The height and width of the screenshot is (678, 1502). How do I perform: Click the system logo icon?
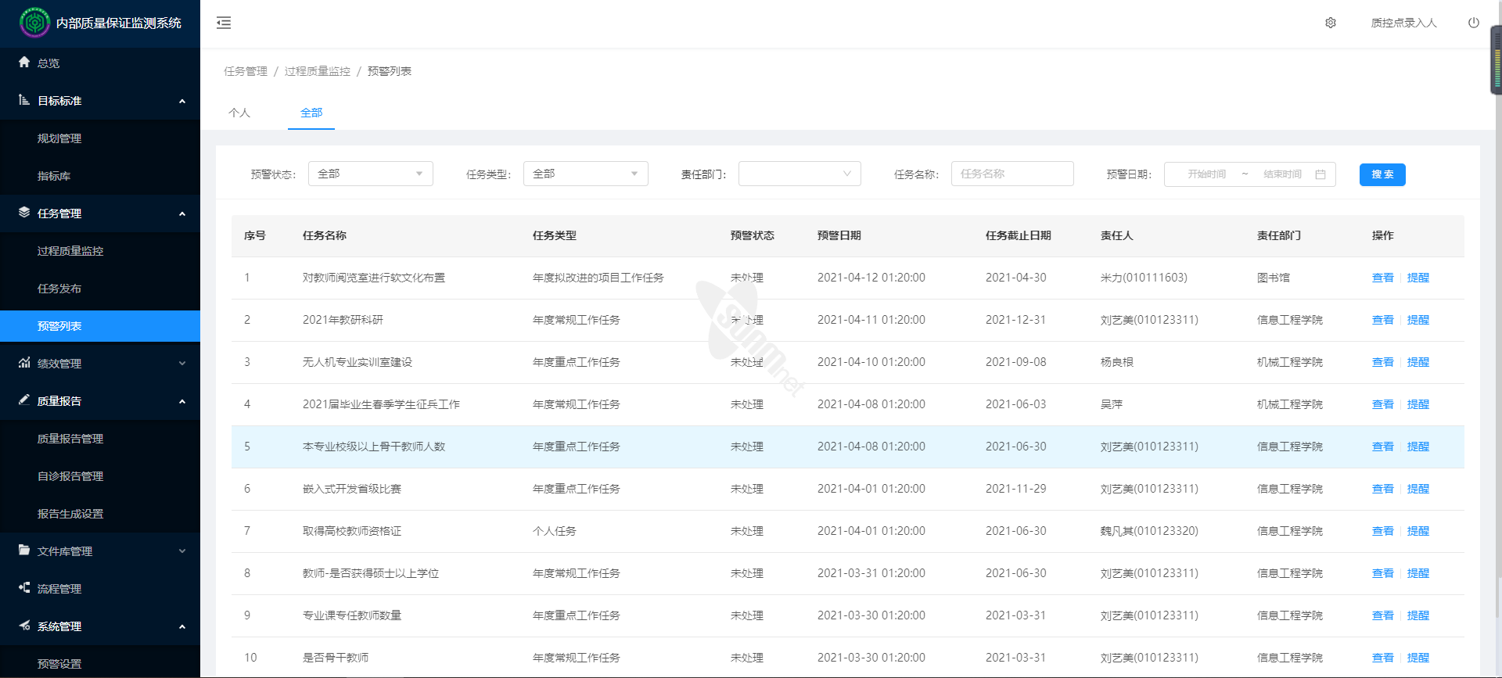pyautogui.click(x=34, y=23)
